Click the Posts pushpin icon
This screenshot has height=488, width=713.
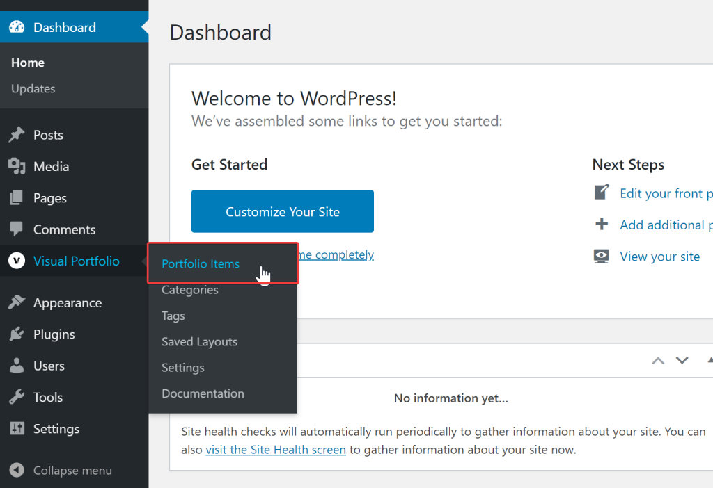17,135
